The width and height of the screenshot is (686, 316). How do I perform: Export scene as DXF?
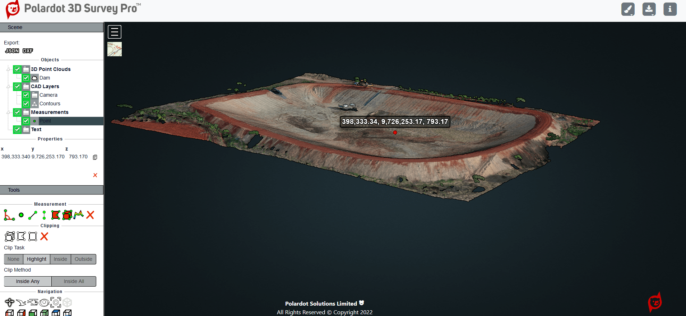coord(28,51)
